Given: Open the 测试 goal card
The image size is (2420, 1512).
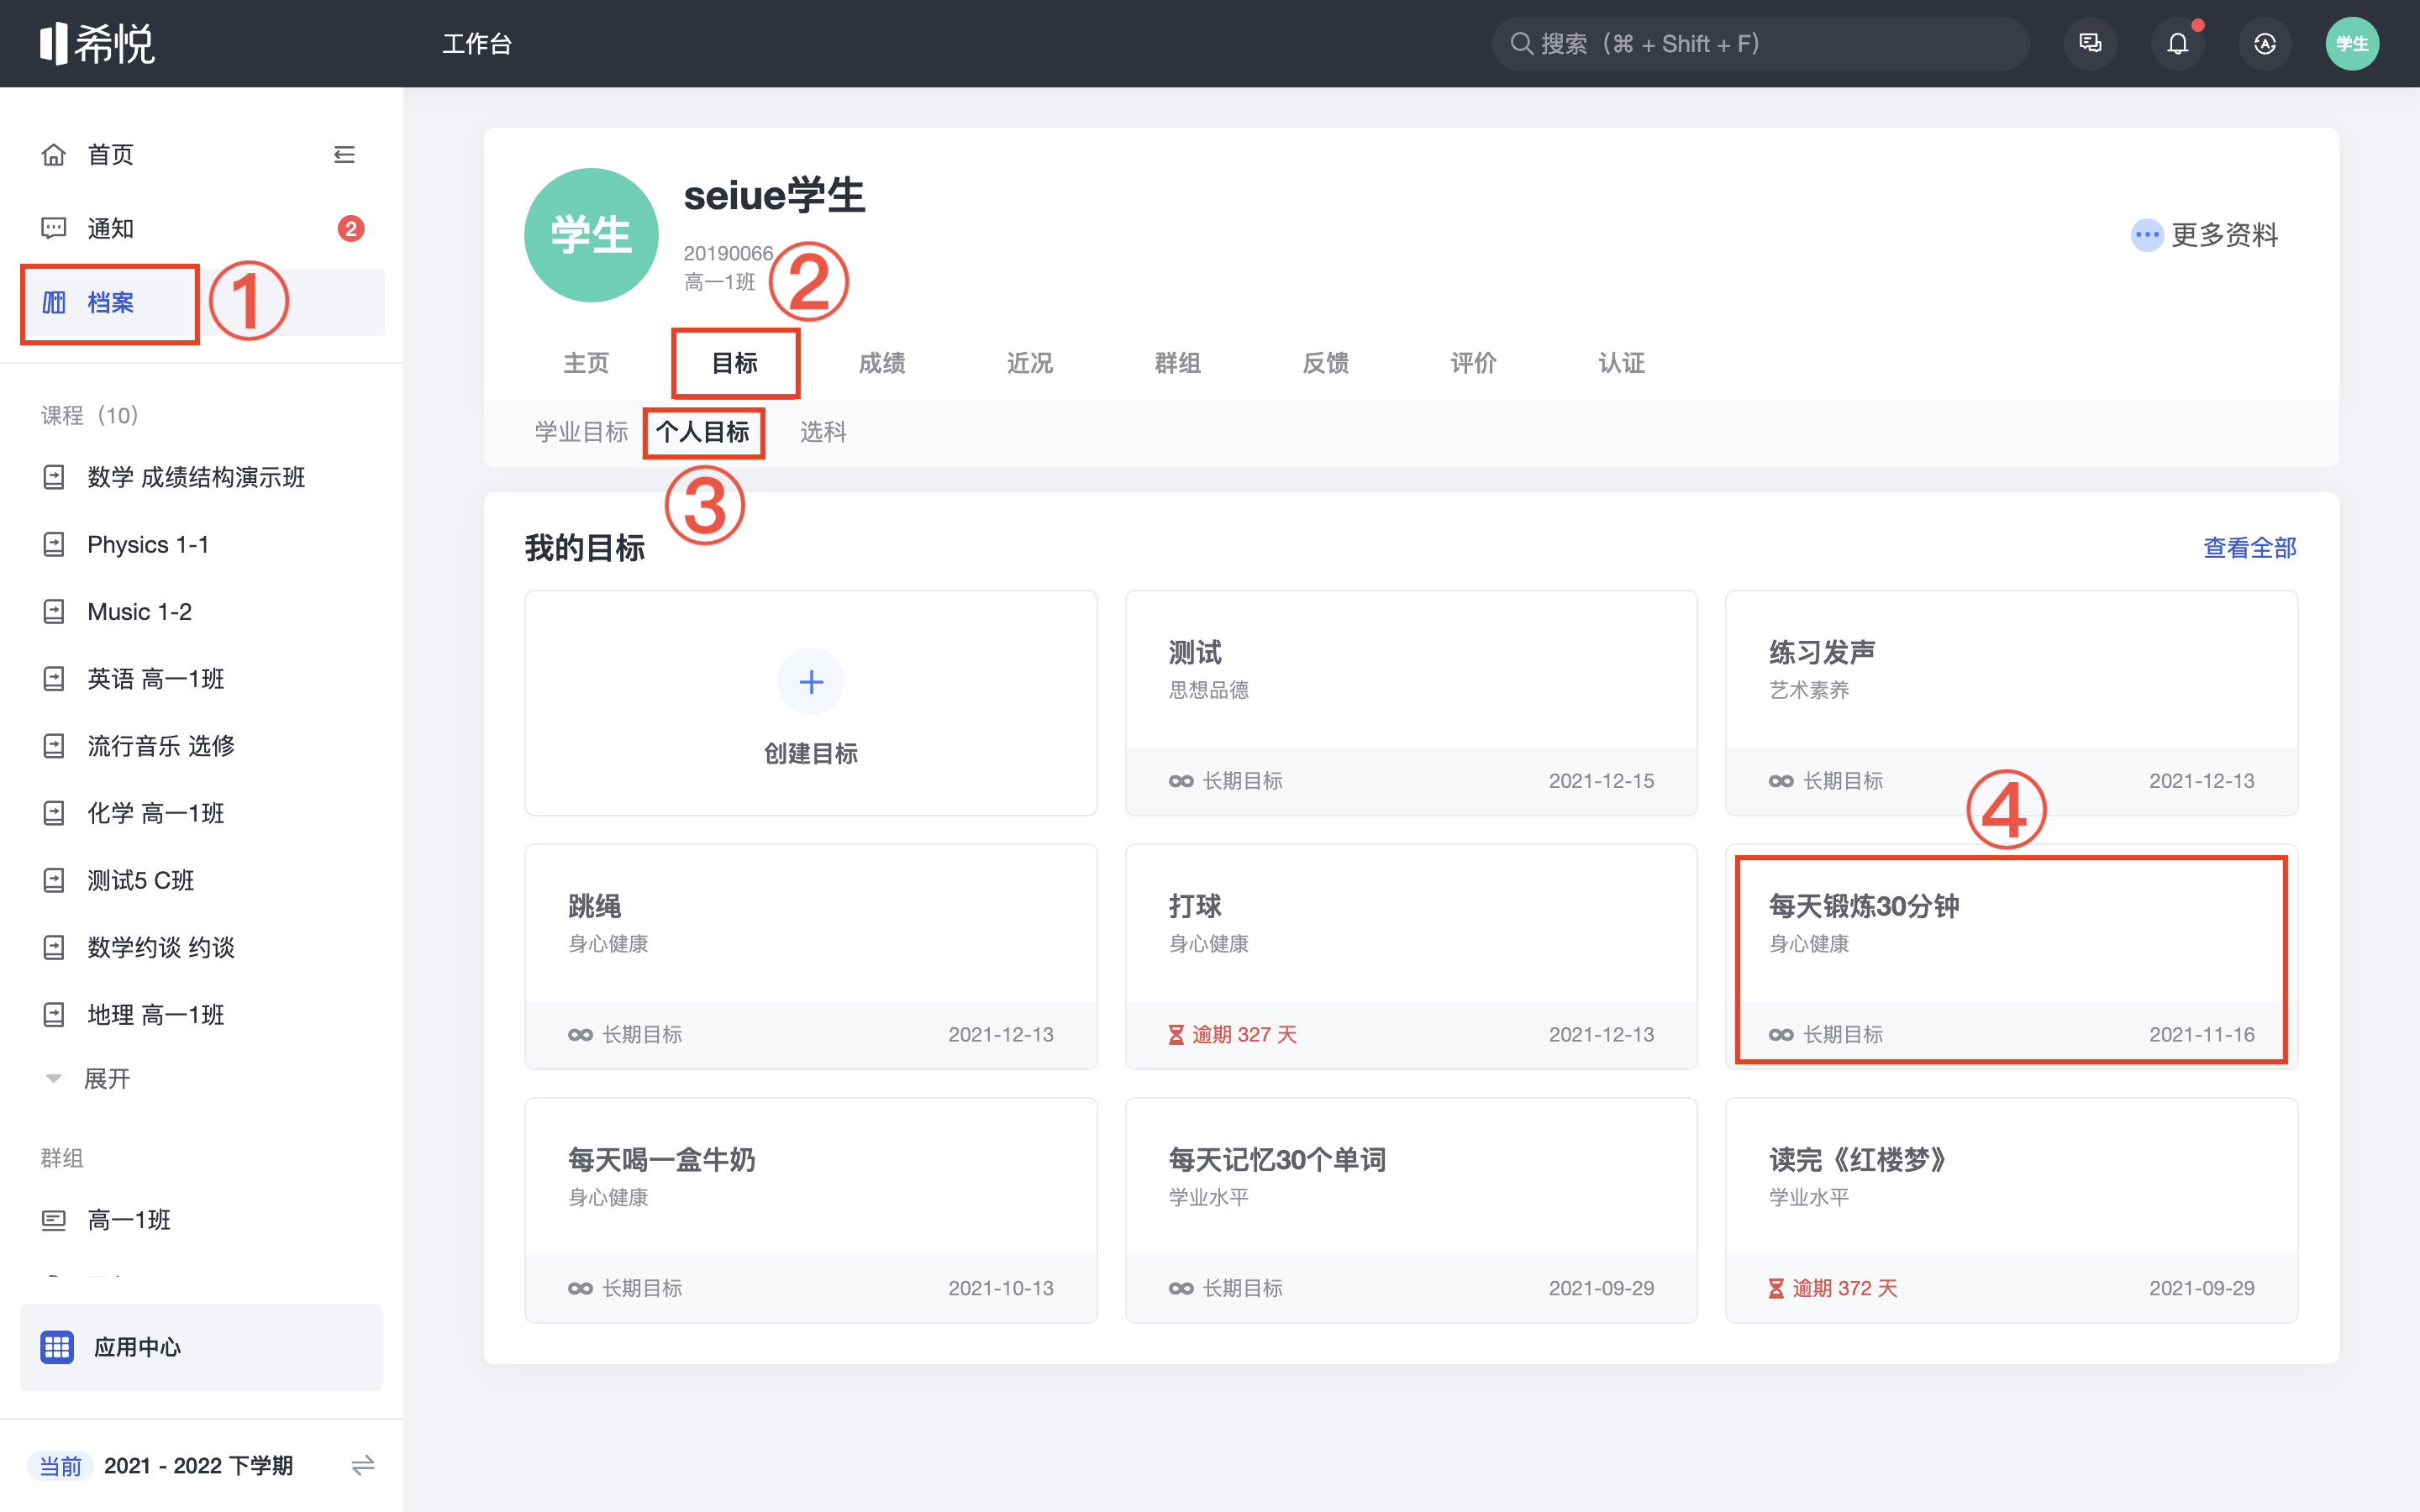Looking at the screenshot, I should 1411,703.
